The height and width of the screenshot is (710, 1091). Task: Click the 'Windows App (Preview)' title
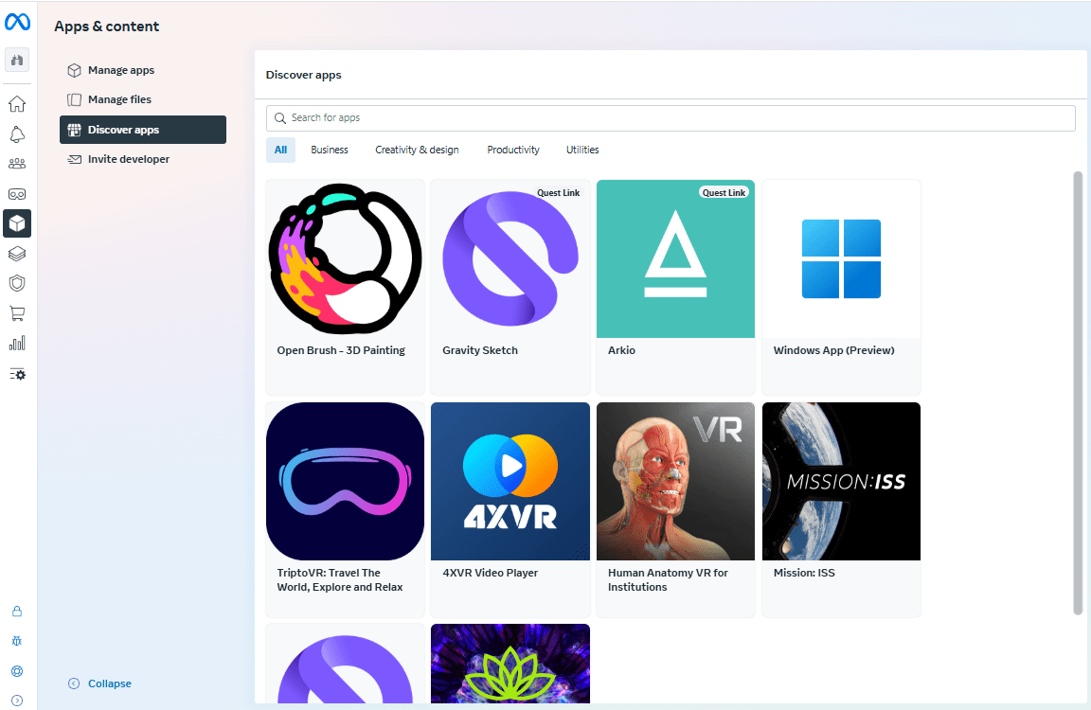(833, 350)
